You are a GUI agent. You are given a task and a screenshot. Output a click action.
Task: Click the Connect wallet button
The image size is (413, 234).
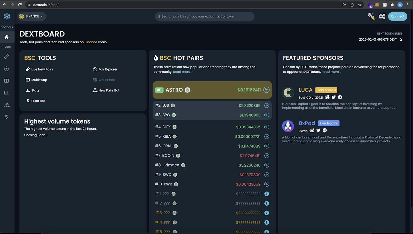click(398, 16)
